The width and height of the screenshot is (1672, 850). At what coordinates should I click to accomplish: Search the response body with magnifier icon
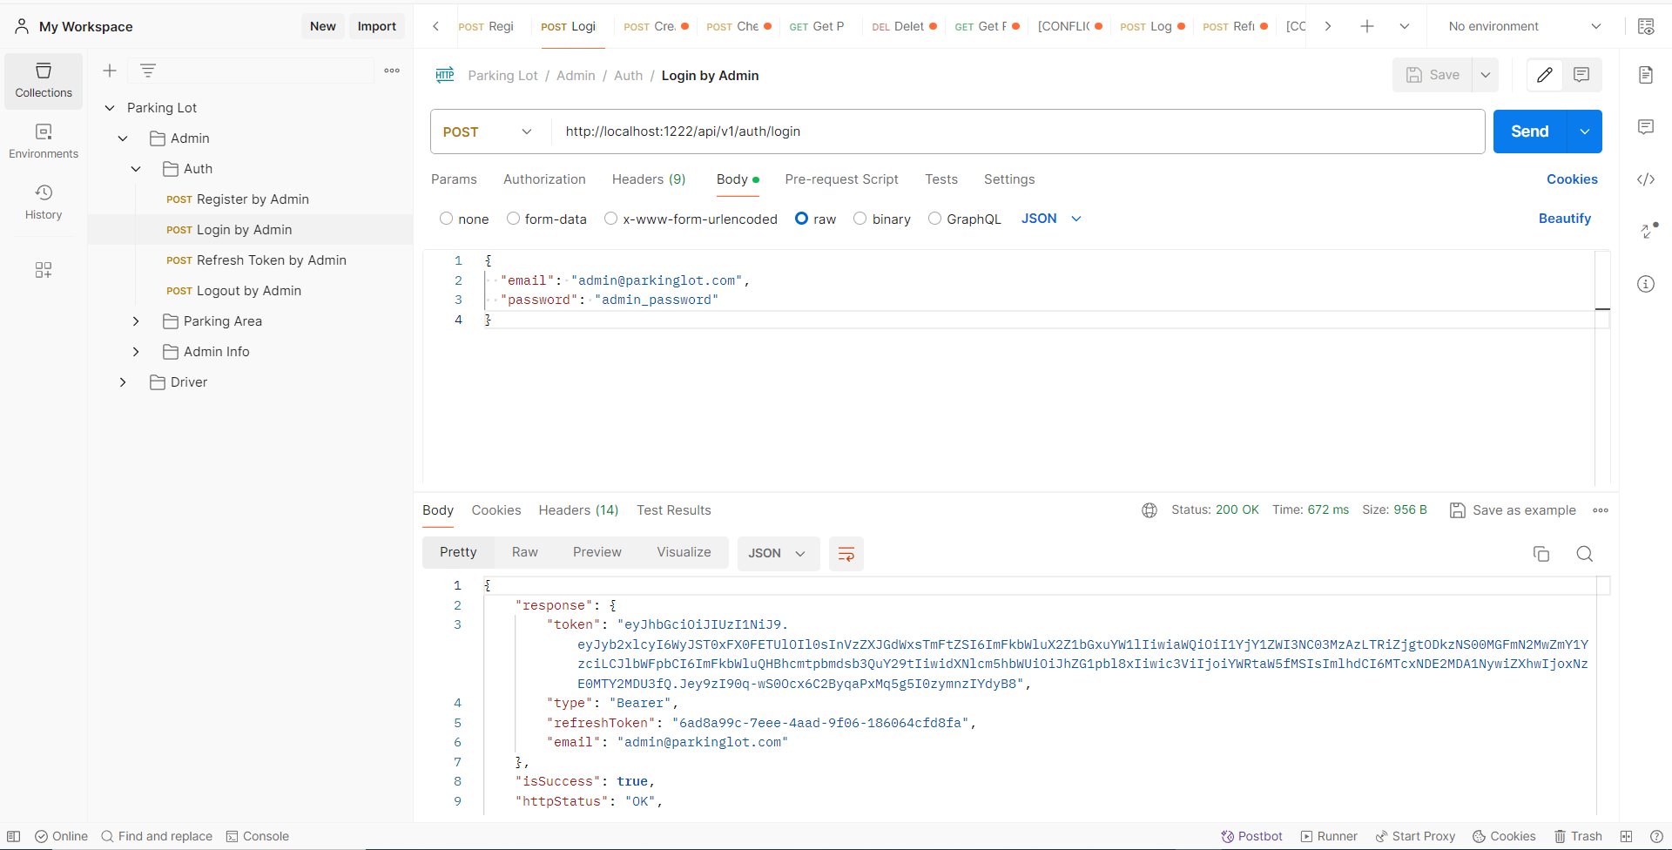tap(1585, 554)
